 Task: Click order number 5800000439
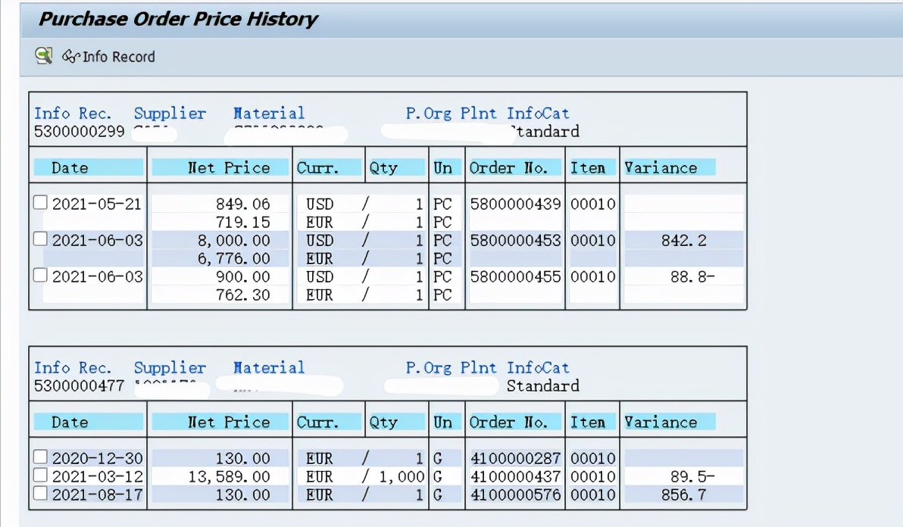pyautogui.click(x=515, y=204)
